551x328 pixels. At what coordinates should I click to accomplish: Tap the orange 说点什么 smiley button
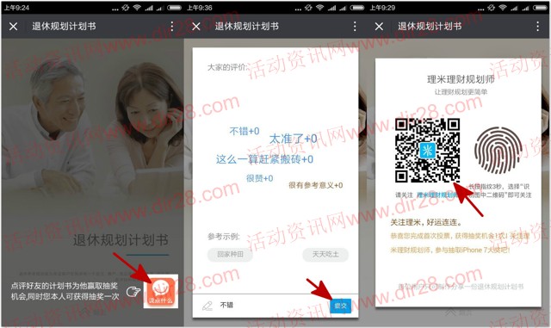click(161, 292)
